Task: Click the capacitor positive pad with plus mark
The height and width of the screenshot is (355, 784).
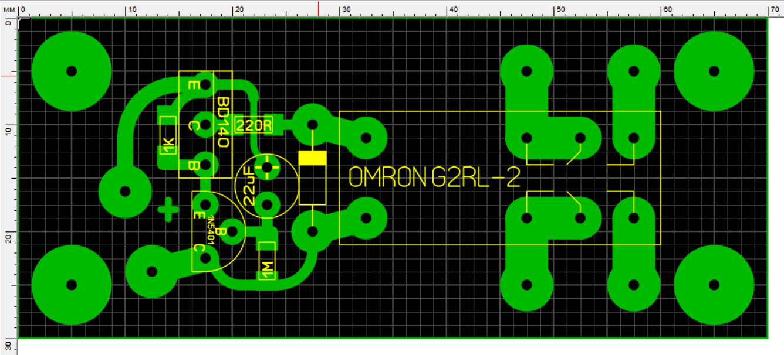Action: [268, 168]
